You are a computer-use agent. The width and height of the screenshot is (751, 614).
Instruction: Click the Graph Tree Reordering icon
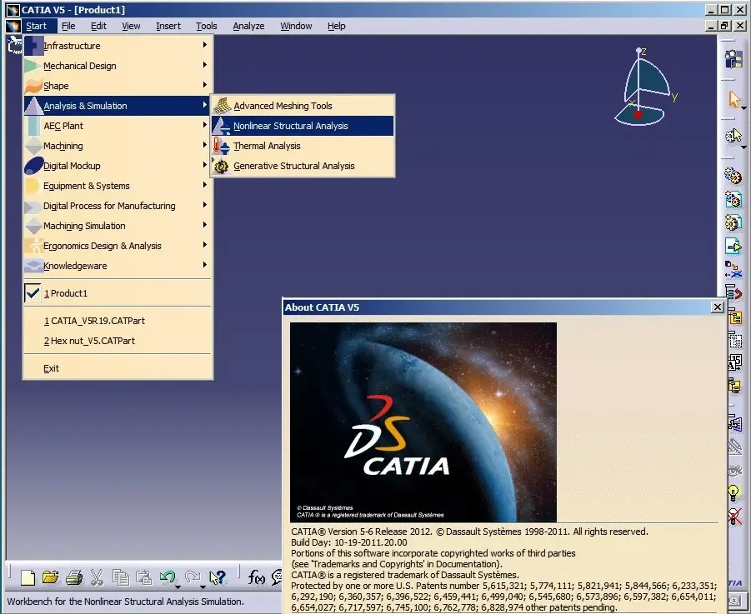pos(733,292)
